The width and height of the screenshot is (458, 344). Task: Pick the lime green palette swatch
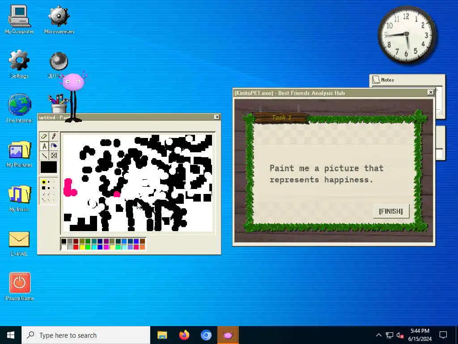coord(88,247)
